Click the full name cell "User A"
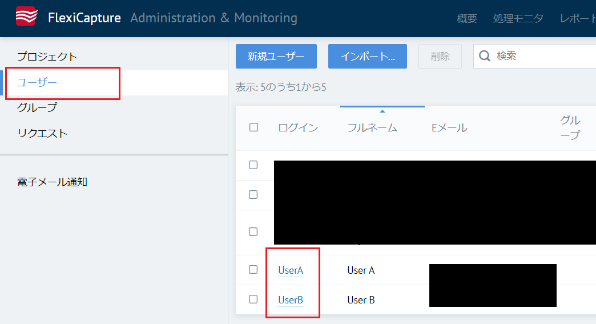Screen dimensions: 596x324 tap(361, 270)
